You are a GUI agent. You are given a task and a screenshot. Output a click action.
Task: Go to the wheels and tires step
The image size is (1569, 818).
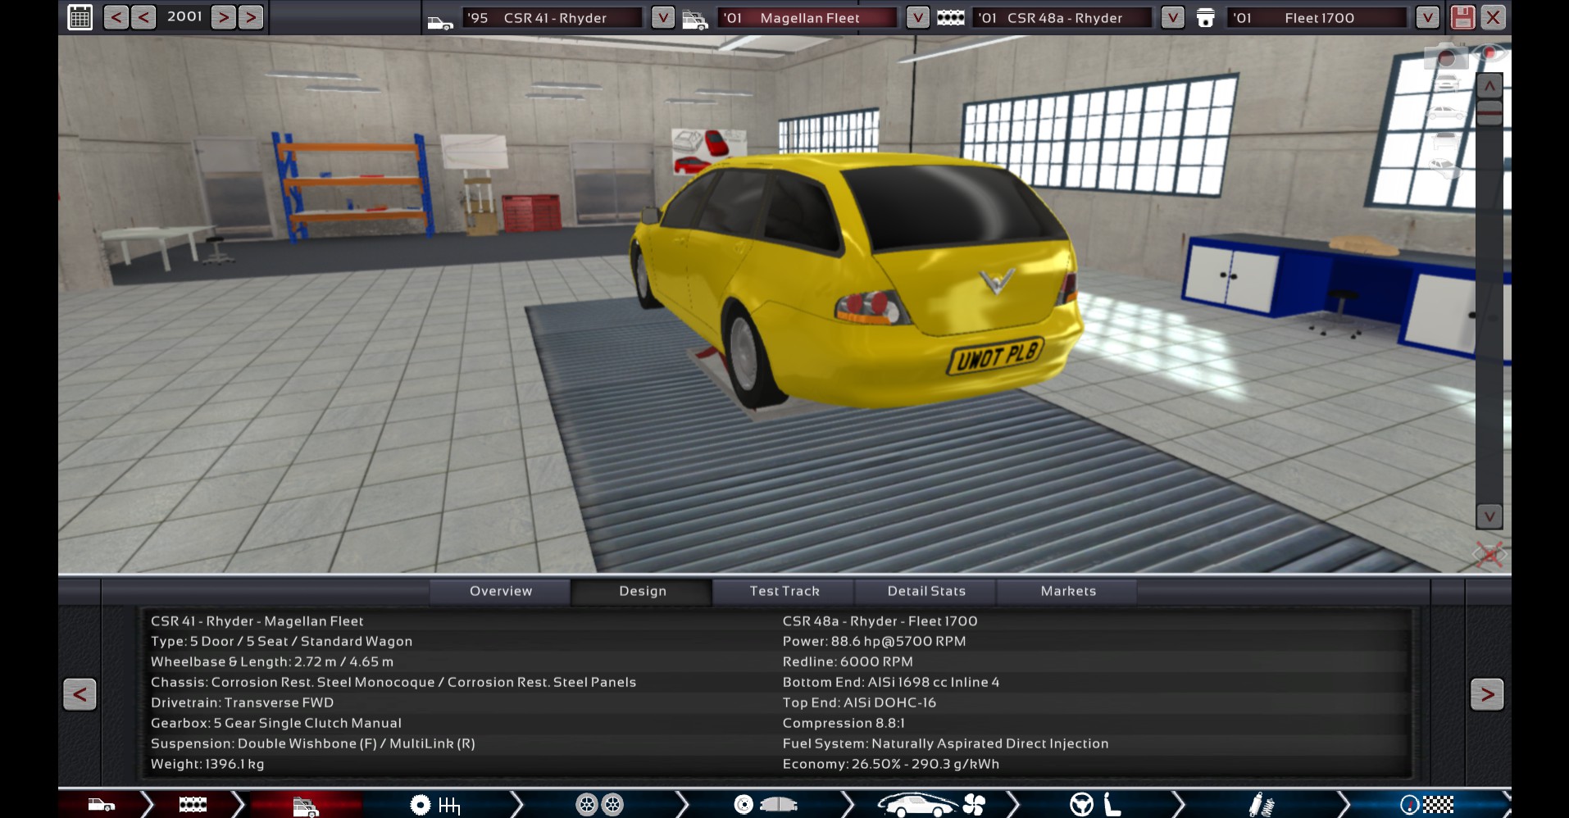coord(599,805)
